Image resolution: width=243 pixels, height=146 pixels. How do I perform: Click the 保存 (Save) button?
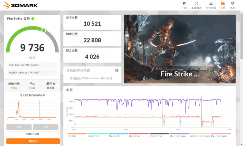(x=46, y=127)
